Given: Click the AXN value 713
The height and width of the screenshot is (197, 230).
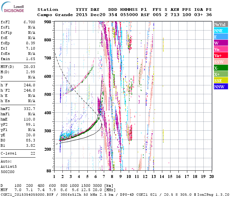Looking at the screenshot, I should 175,15.
